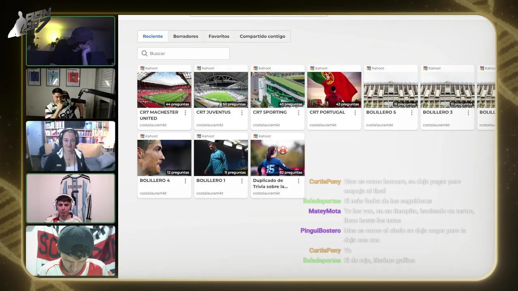The image size is (518, 291).
Task: Open options menu for Duplicado de Trivia
Action: 299,181
